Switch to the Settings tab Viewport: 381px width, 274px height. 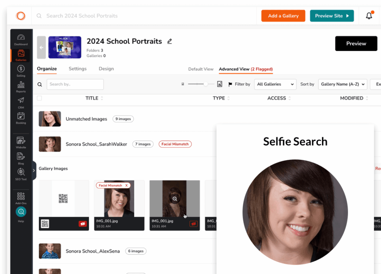(77, 69)
